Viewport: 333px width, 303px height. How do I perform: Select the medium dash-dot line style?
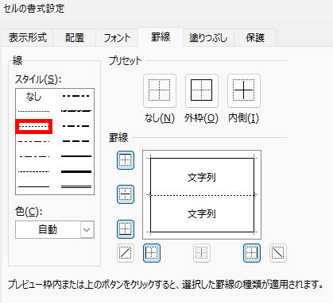(76, 126)
